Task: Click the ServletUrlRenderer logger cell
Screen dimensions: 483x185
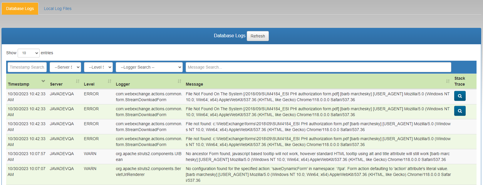Action: [148, 172]
